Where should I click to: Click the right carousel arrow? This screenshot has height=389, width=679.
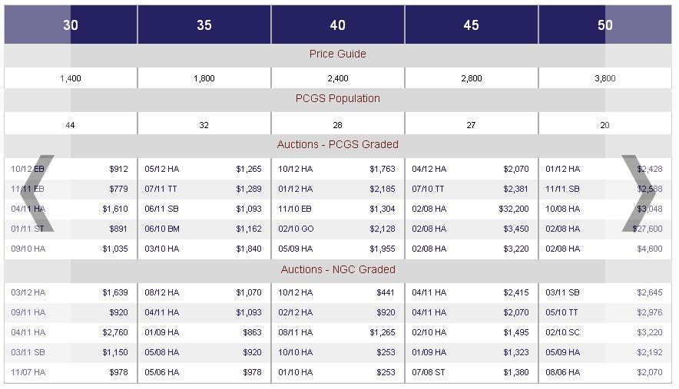coord(639,194)
